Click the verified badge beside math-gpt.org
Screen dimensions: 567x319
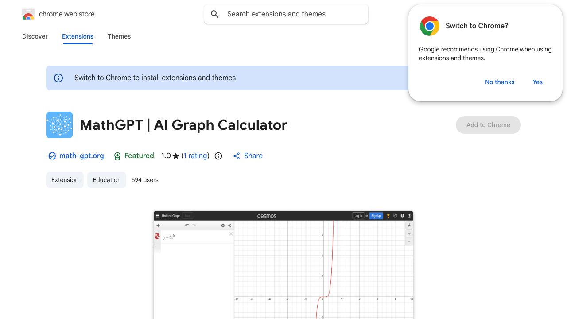(x=52, y=156)
